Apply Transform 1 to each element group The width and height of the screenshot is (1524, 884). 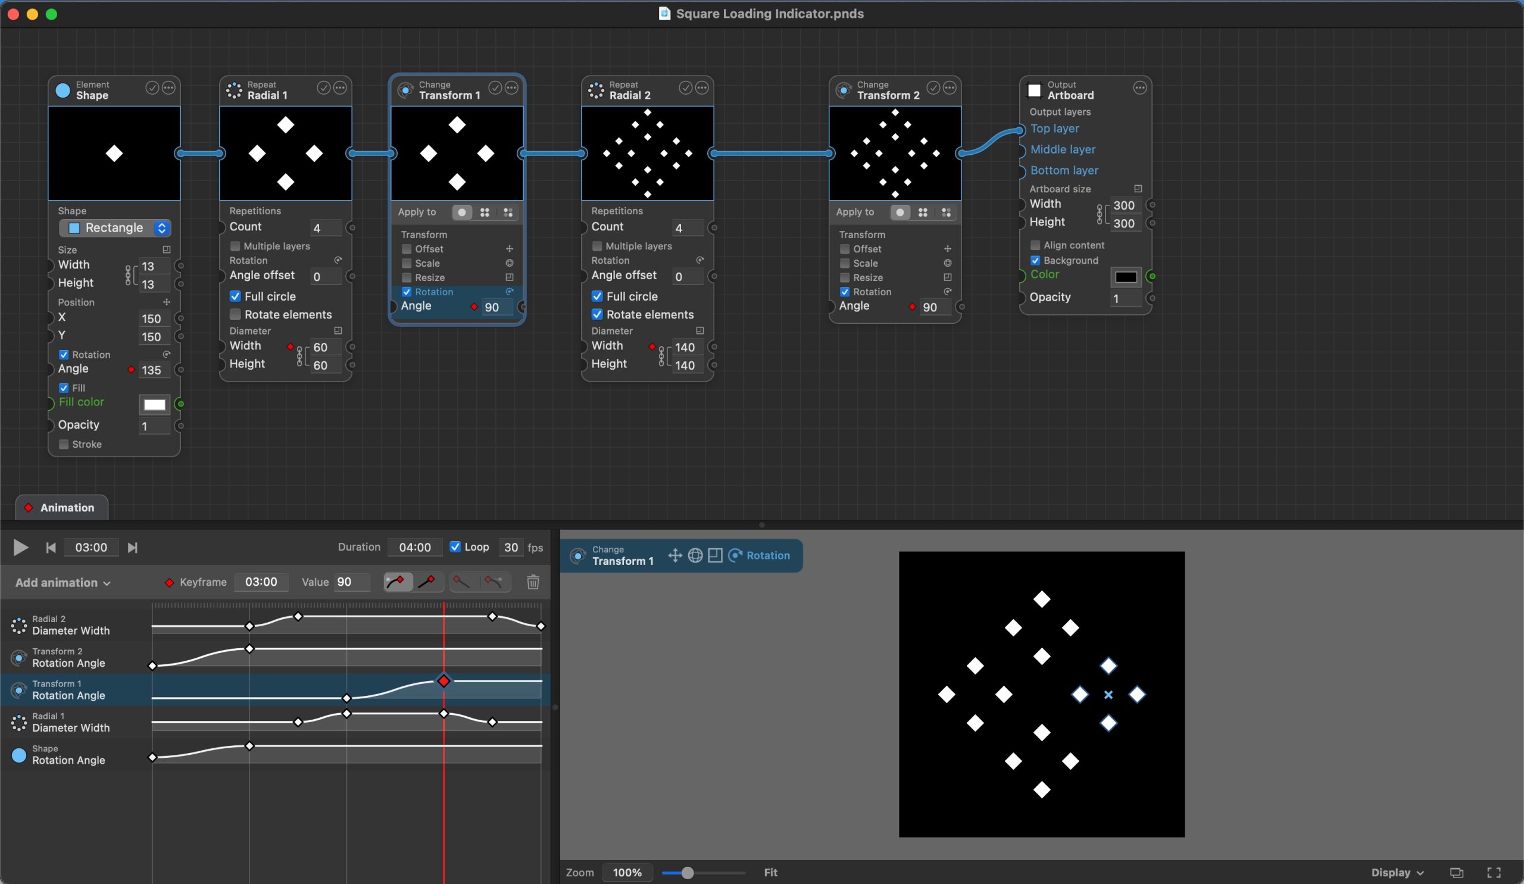485,213
